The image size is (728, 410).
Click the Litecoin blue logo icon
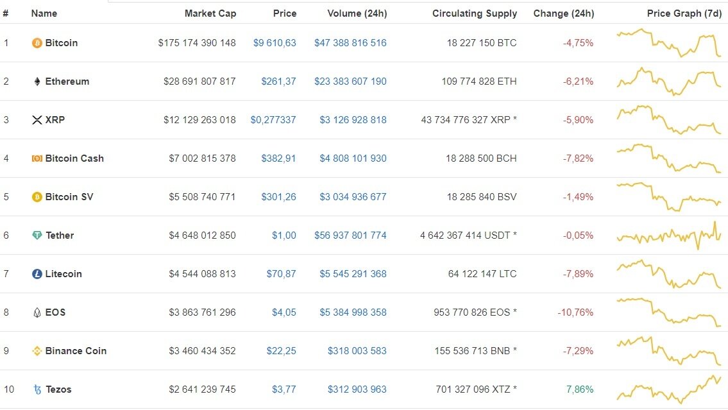[37, 274]
